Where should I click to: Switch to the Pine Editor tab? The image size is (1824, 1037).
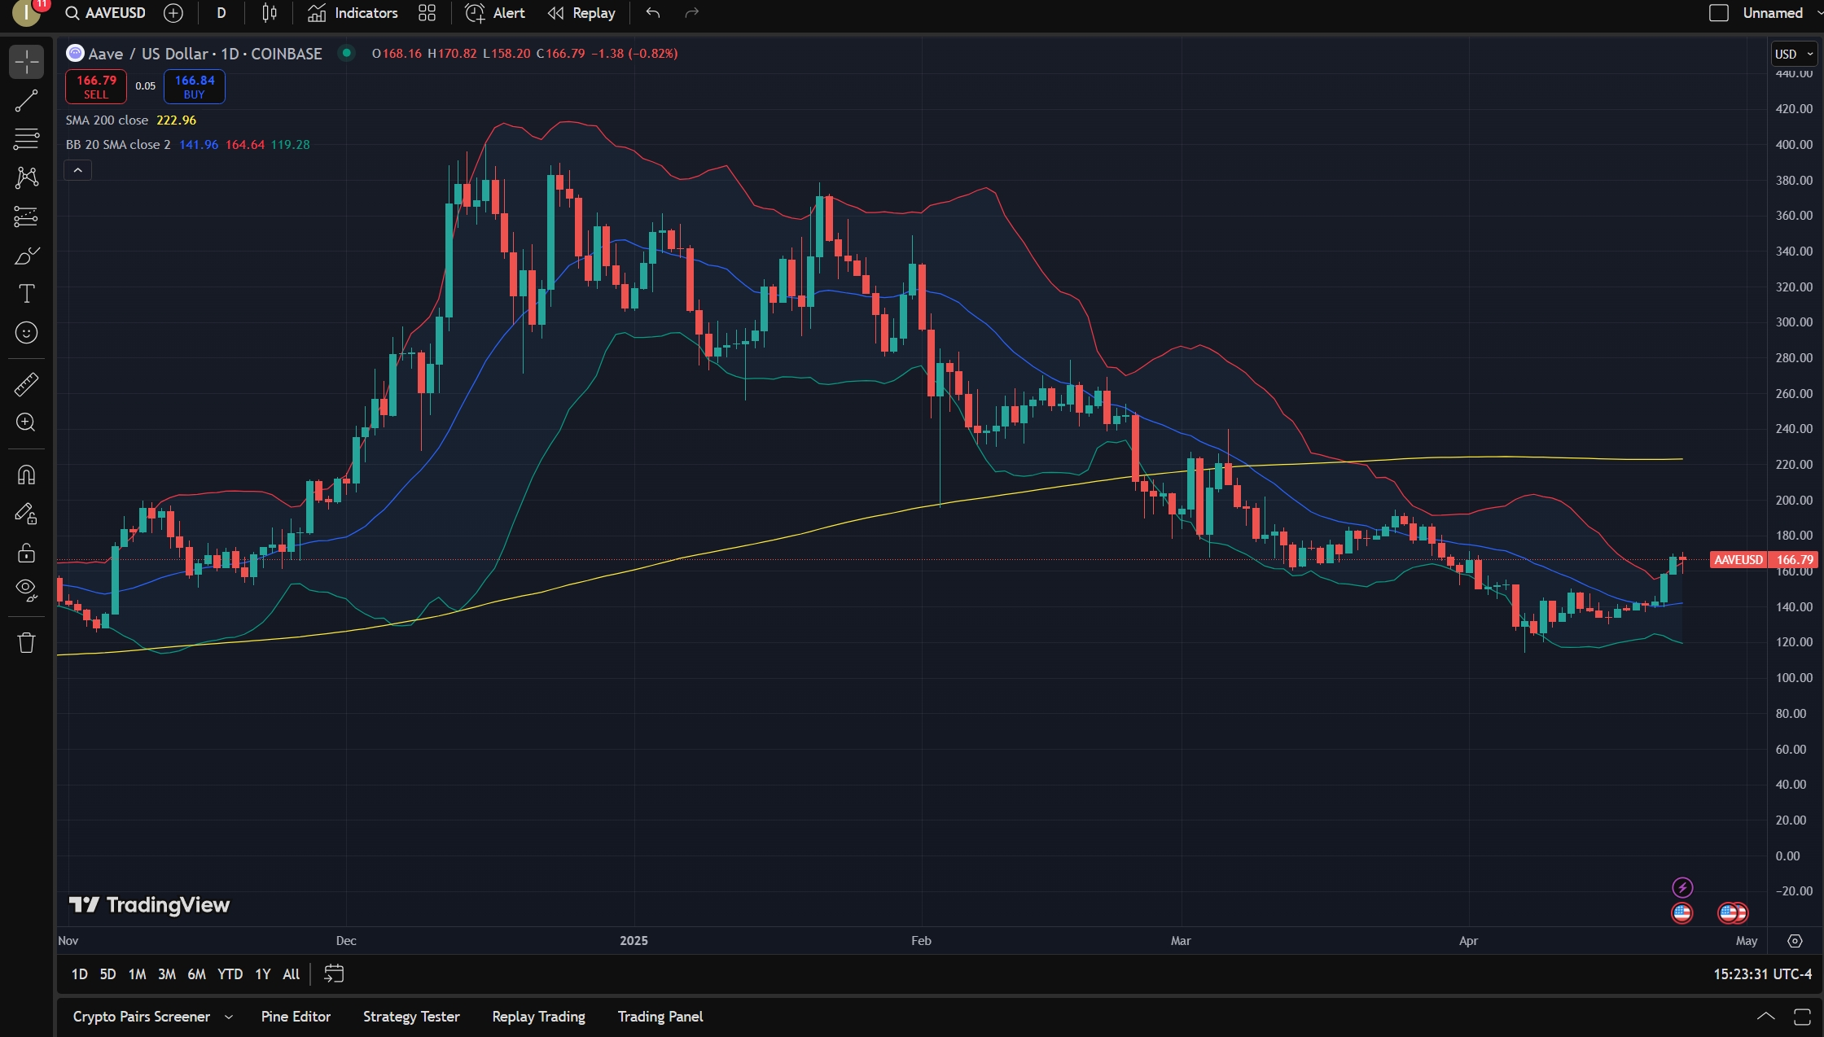tap(296, 1017)
